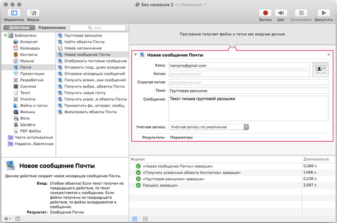The width and height of the screenshot is (337, 223).
Task: Select the Календарь library category
Action: point(30,48)
